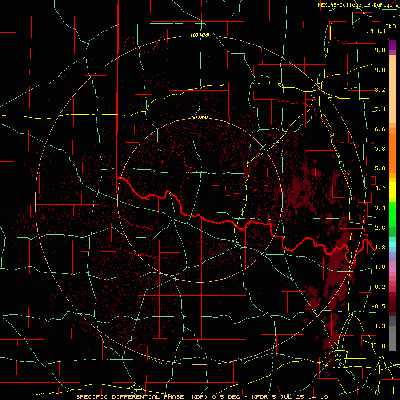The height and width of the screenshot is (400, 400).
Task: Click the pale peach color bar segment near 8.2
Action: pos(392,91)
